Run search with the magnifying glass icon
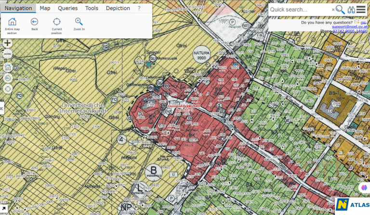The height and width of the screenshot is (215, 370). [x=340, y=10]
